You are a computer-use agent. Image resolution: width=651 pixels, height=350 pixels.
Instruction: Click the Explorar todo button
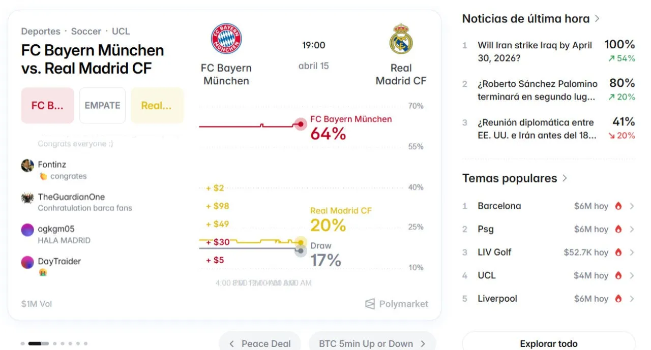548,343
